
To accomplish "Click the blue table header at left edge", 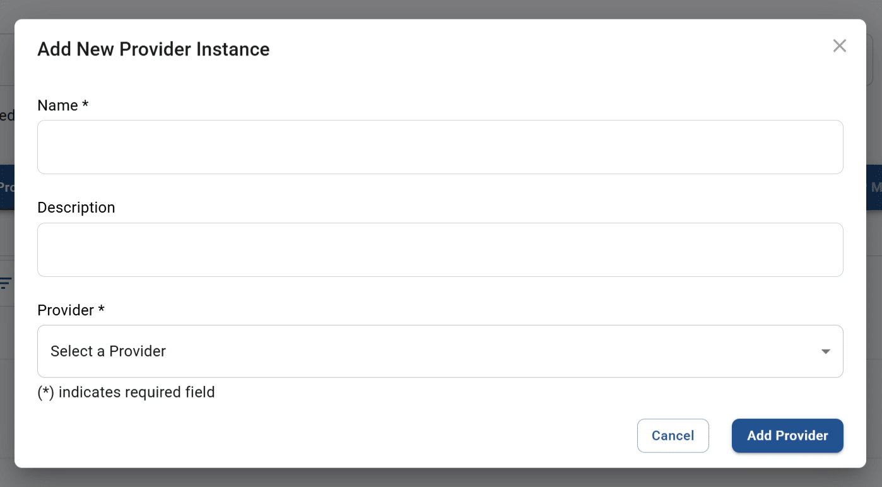I will 6,187.
